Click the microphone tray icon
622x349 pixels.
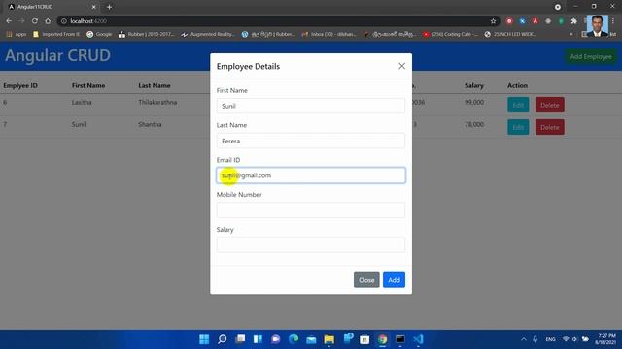coord(536,339)
